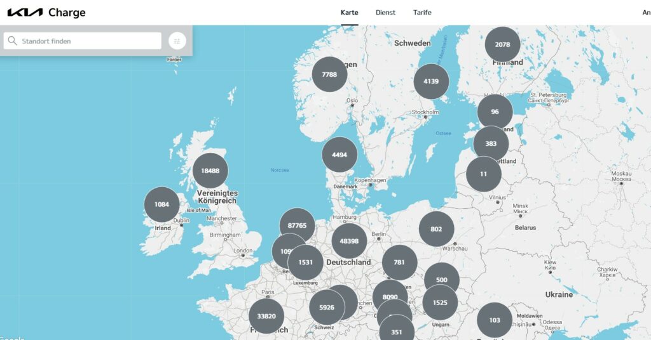651x340 pixels.
Task: Open the Tarife tab
Action: pos(422,13)
